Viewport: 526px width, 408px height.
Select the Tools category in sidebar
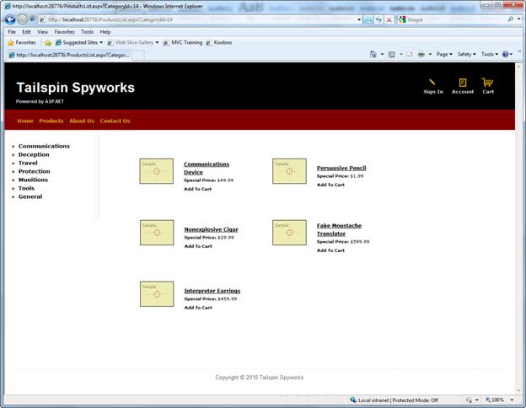26,188
